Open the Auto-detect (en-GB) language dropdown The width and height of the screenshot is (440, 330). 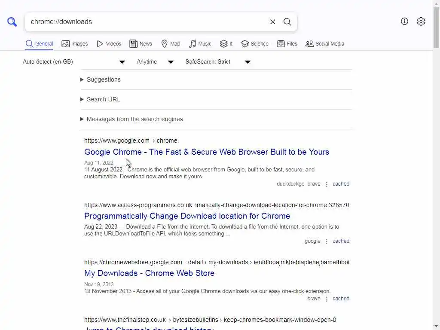(x=74, y=62)
